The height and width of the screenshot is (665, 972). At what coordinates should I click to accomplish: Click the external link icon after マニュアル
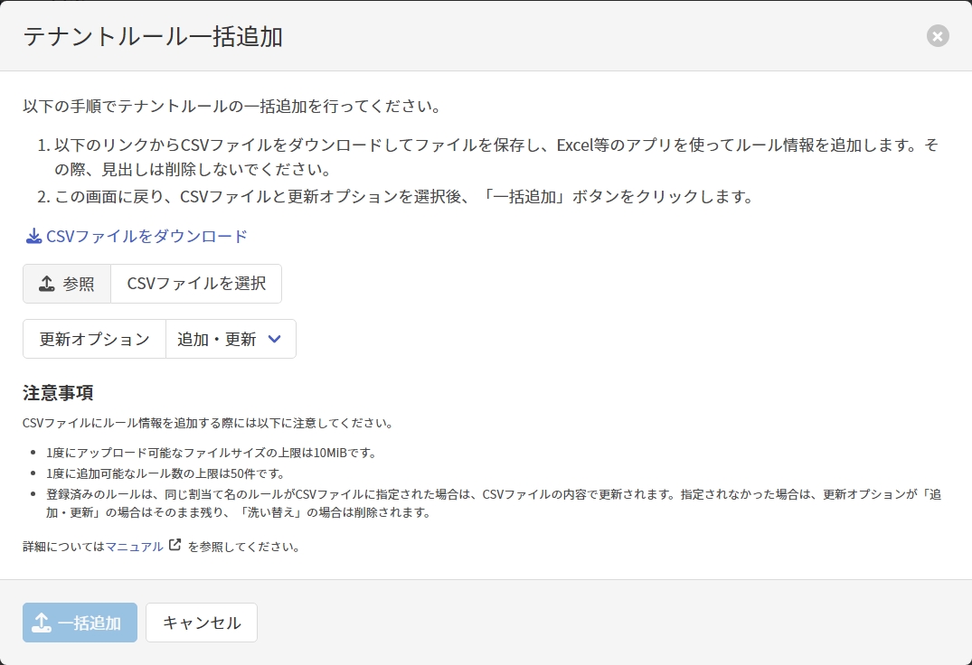[x=175, y=546]
